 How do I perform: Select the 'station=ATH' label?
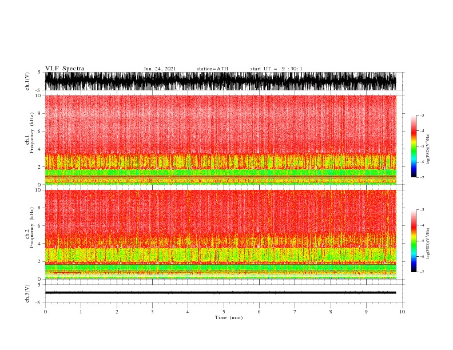(212, 69)
